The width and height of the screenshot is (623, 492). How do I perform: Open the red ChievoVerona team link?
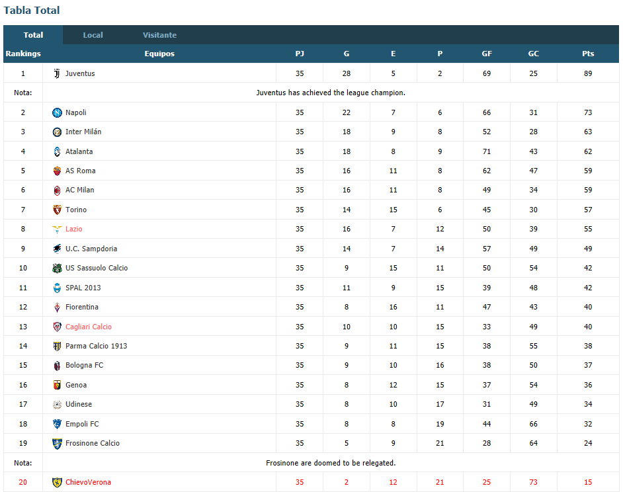88,482
